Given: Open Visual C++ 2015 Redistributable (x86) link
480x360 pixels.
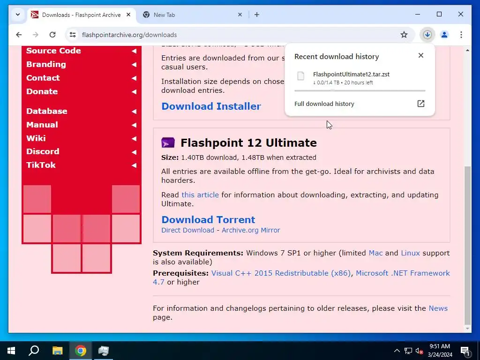Looking at the screenshot, I should (x=281, y=273).
